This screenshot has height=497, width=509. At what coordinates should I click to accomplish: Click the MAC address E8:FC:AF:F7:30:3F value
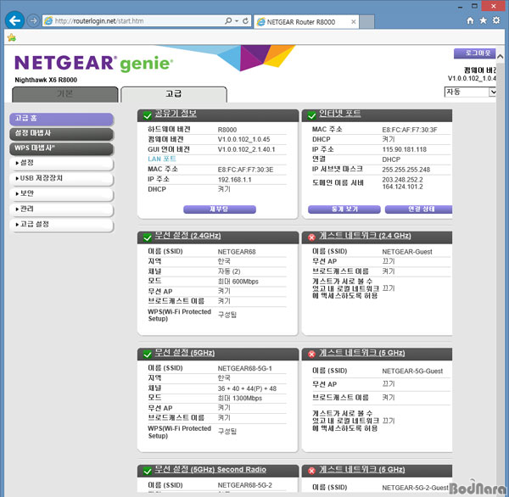tap(410, 130)
